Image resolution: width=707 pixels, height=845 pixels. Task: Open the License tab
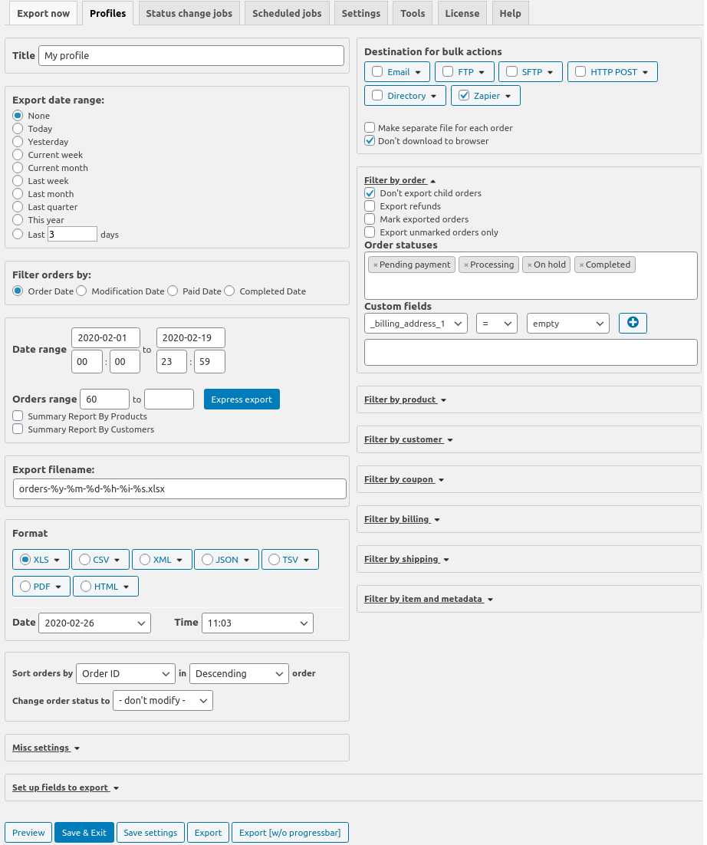pos(462,14)
